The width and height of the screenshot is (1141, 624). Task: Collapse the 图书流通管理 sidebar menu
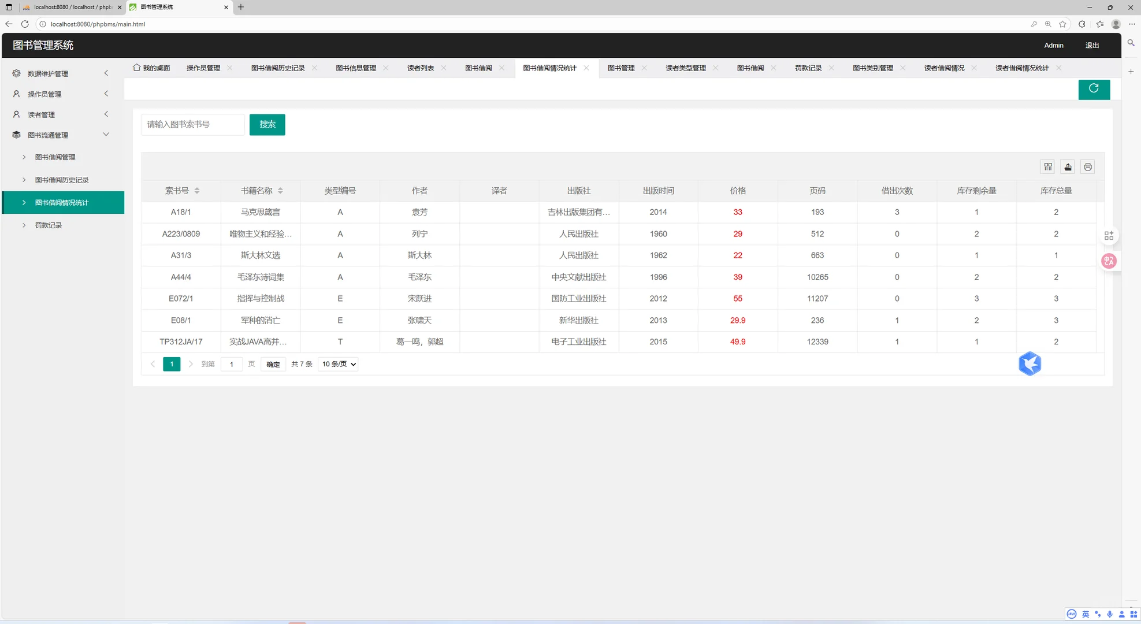(x=106, y=134)
